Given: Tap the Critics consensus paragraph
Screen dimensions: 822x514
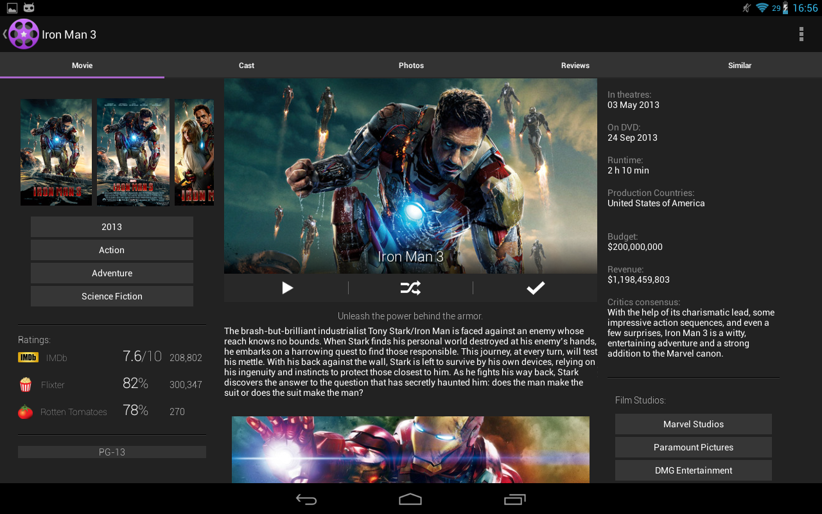Looking at the screenshot, I should tap(692, 333).
